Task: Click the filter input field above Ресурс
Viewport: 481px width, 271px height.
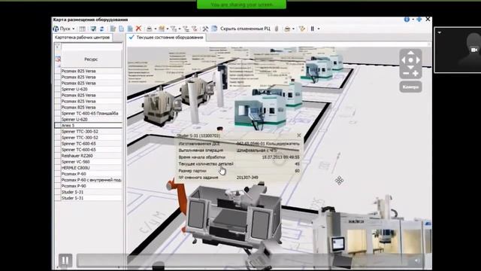Action: (92, 47)
